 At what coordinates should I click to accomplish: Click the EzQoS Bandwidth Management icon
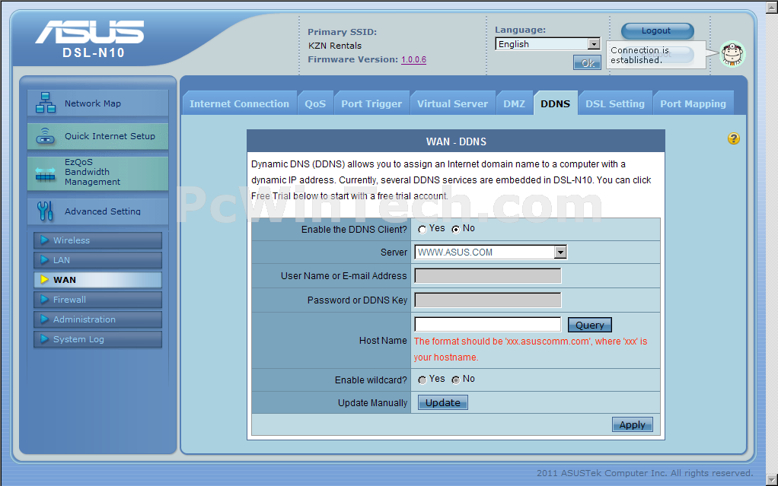point(46,173)
